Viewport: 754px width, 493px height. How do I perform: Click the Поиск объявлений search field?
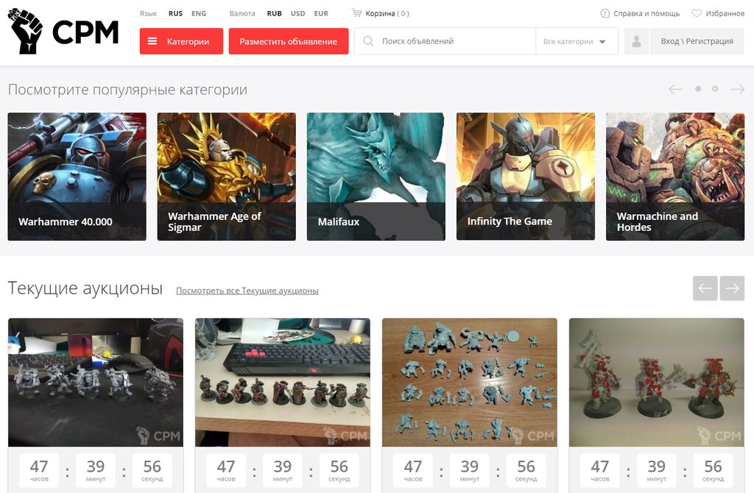coord(445,41)
